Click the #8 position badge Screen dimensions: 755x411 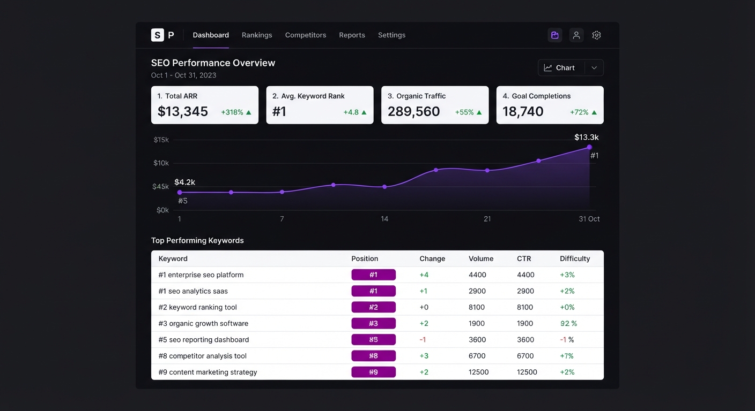373,356
